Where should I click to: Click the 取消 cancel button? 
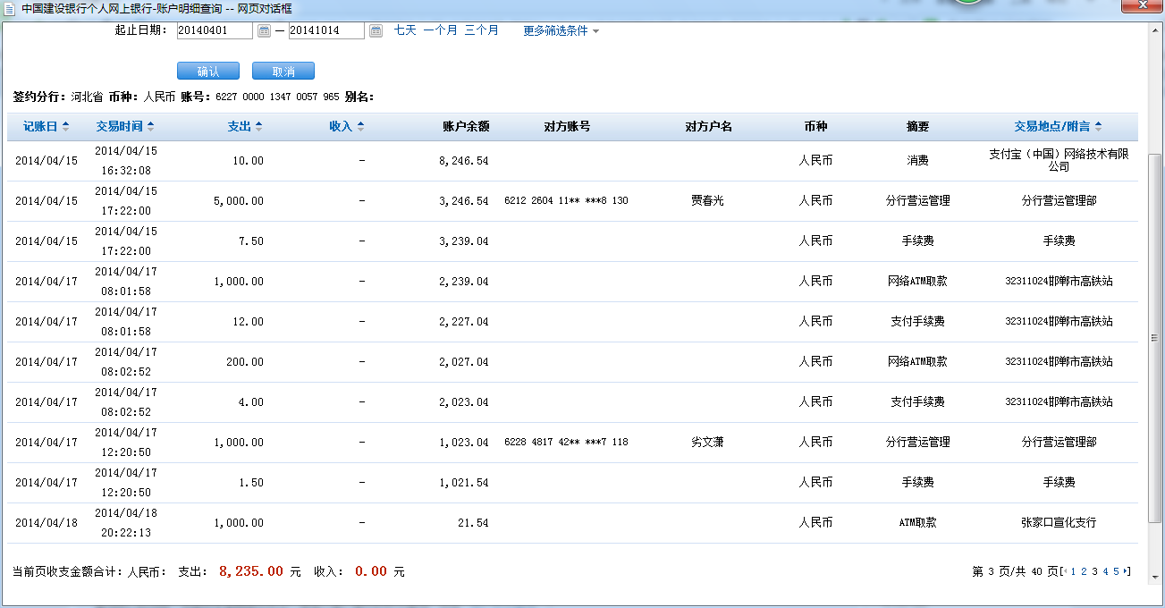[283, 72]
